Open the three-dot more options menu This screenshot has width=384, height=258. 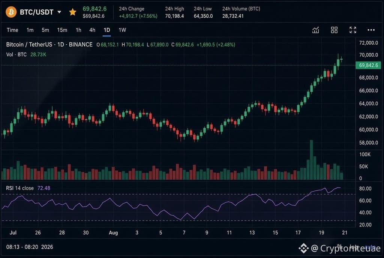[x=371, y=30]
